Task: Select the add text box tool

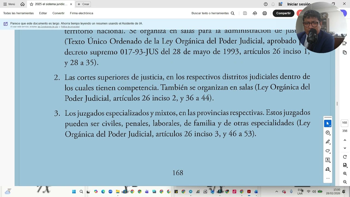Action: coord(328,160)
